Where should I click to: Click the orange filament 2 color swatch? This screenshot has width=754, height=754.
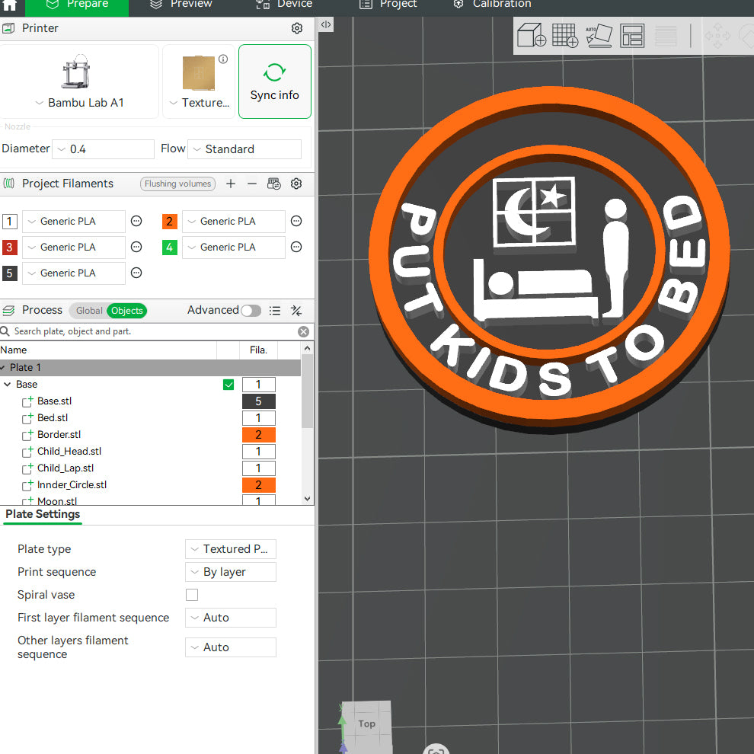pyautogui.click(x=170, y=222)
